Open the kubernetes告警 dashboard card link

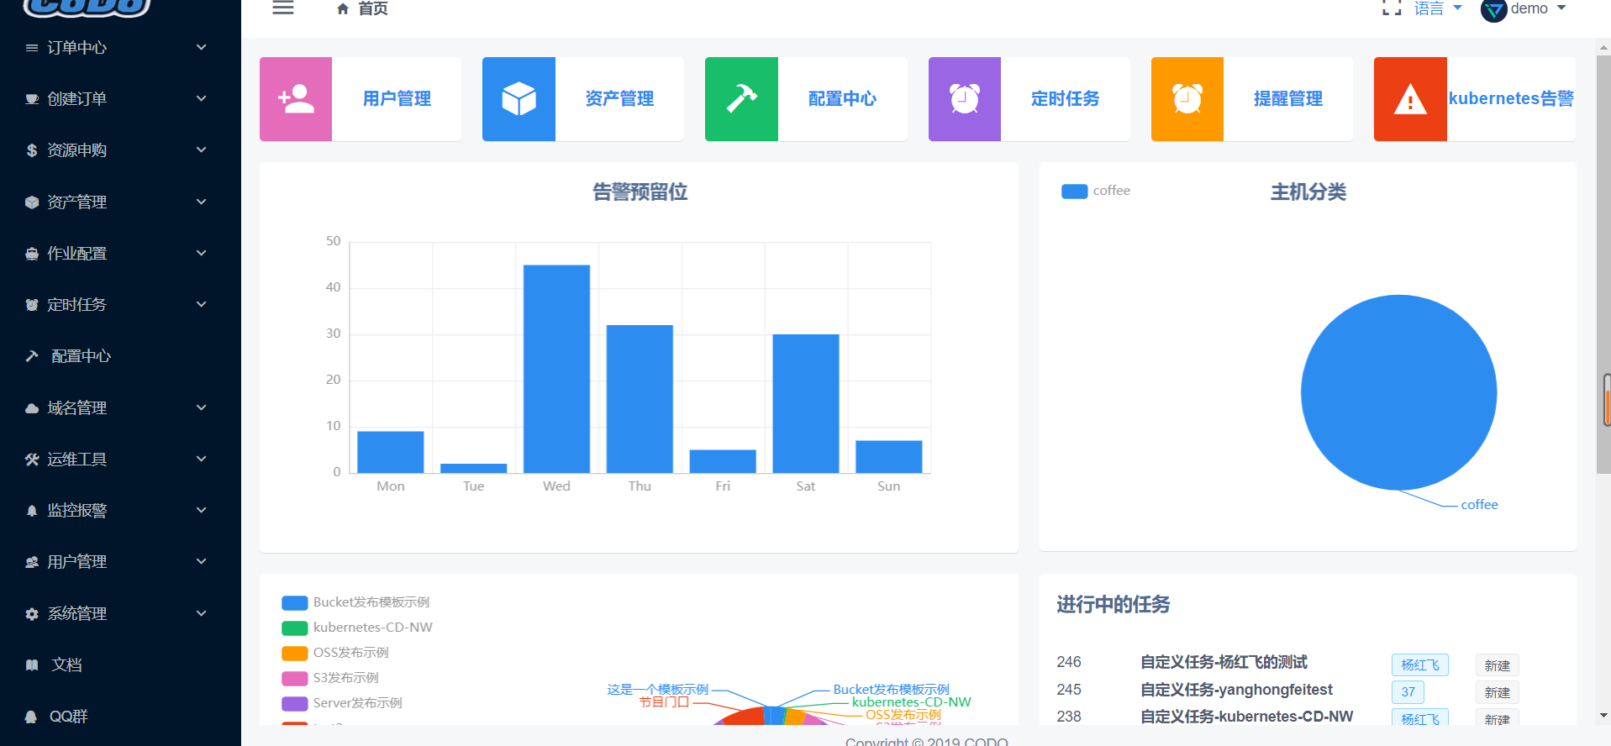[x=1511, y=99]
